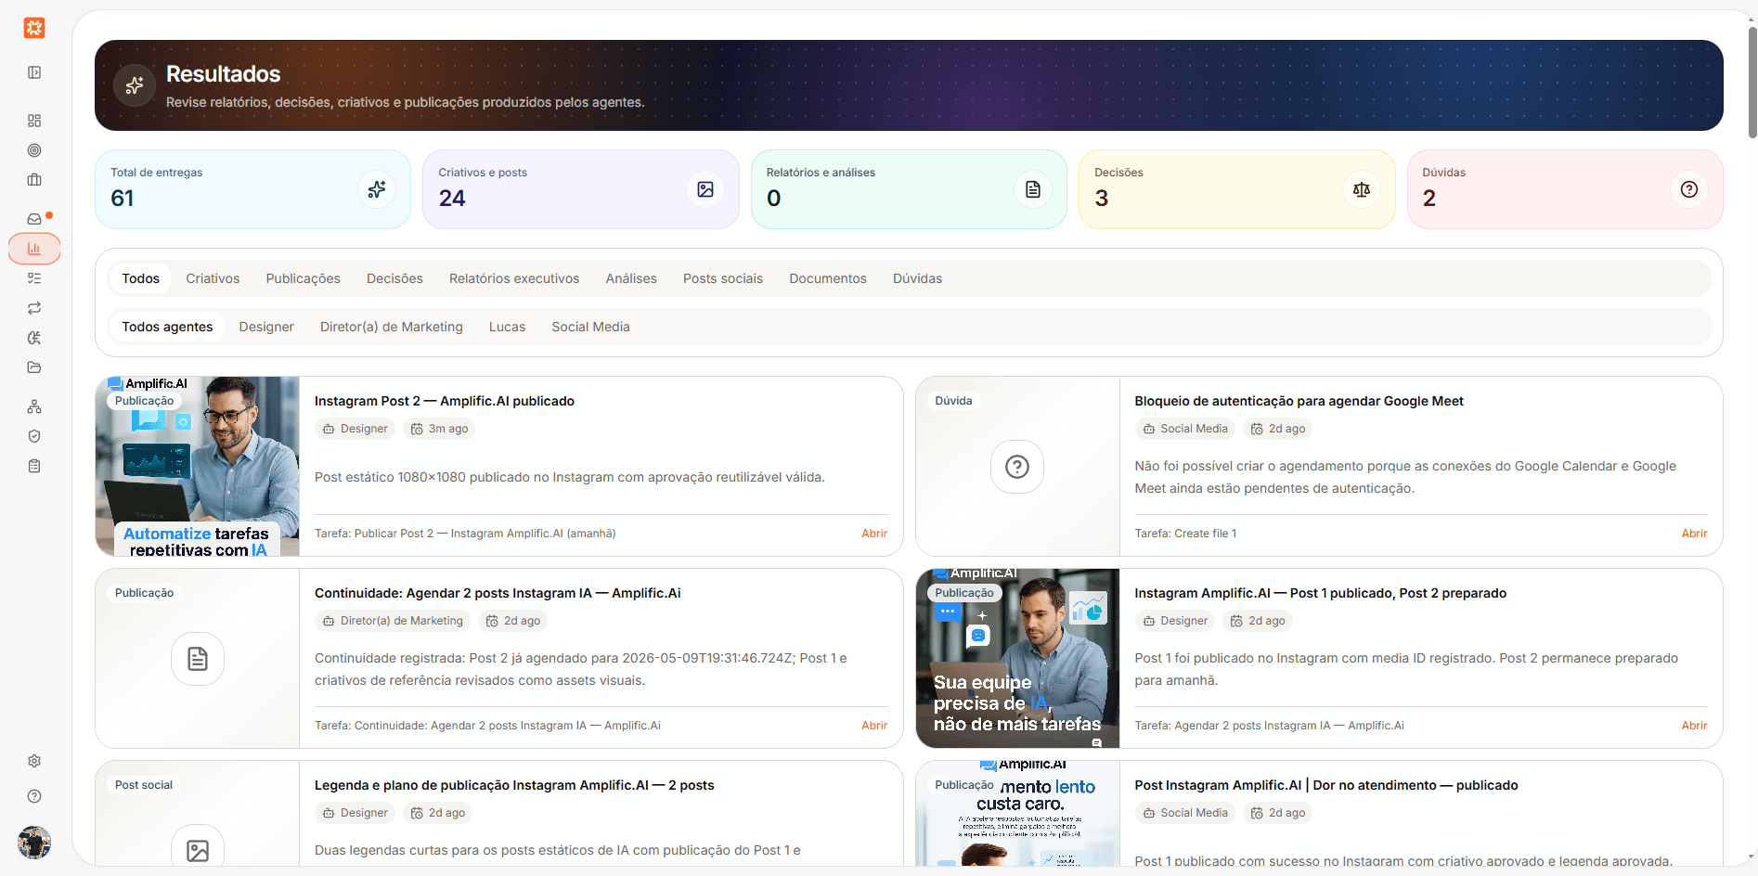Open the shield check icon in sidebar
The width and height of the screenshot is (1758, 876).
pos(34,436)
